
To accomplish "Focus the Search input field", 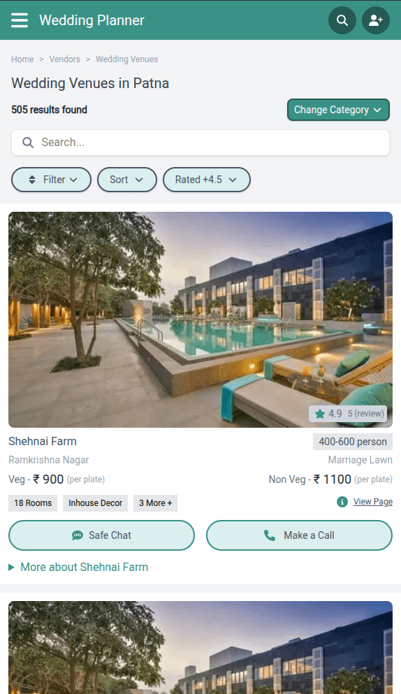I will tap(200, 143).
